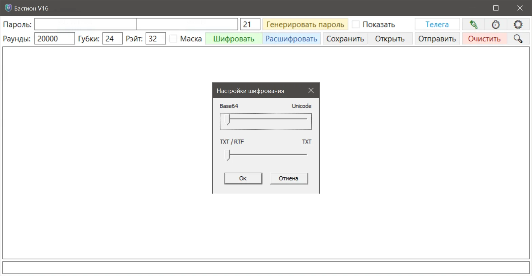Focus the first Пароль text field
Screen dimensions: 532x276
[x=85, y=24]
